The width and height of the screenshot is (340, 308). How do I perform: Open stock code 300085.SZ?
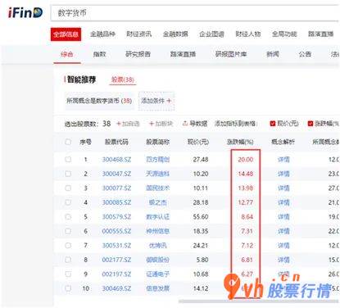click(x=116, y=202)
